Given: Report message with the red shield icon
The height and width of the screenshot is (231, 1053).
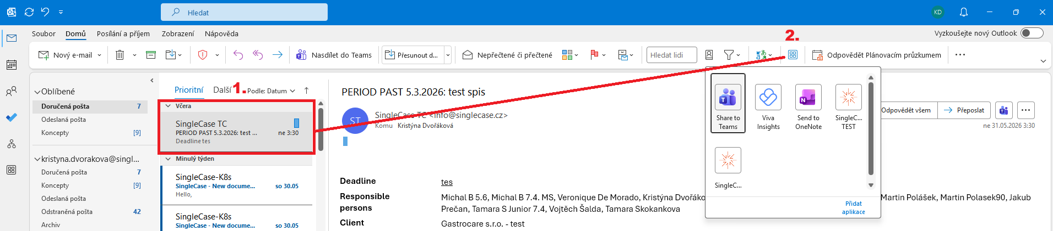Looking at the screenshot, I should pyautogui.click(x=202, y=55).
